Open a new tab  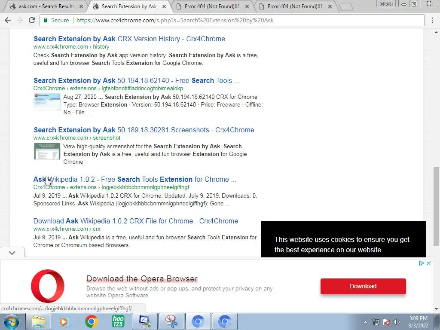pos(346,7)
